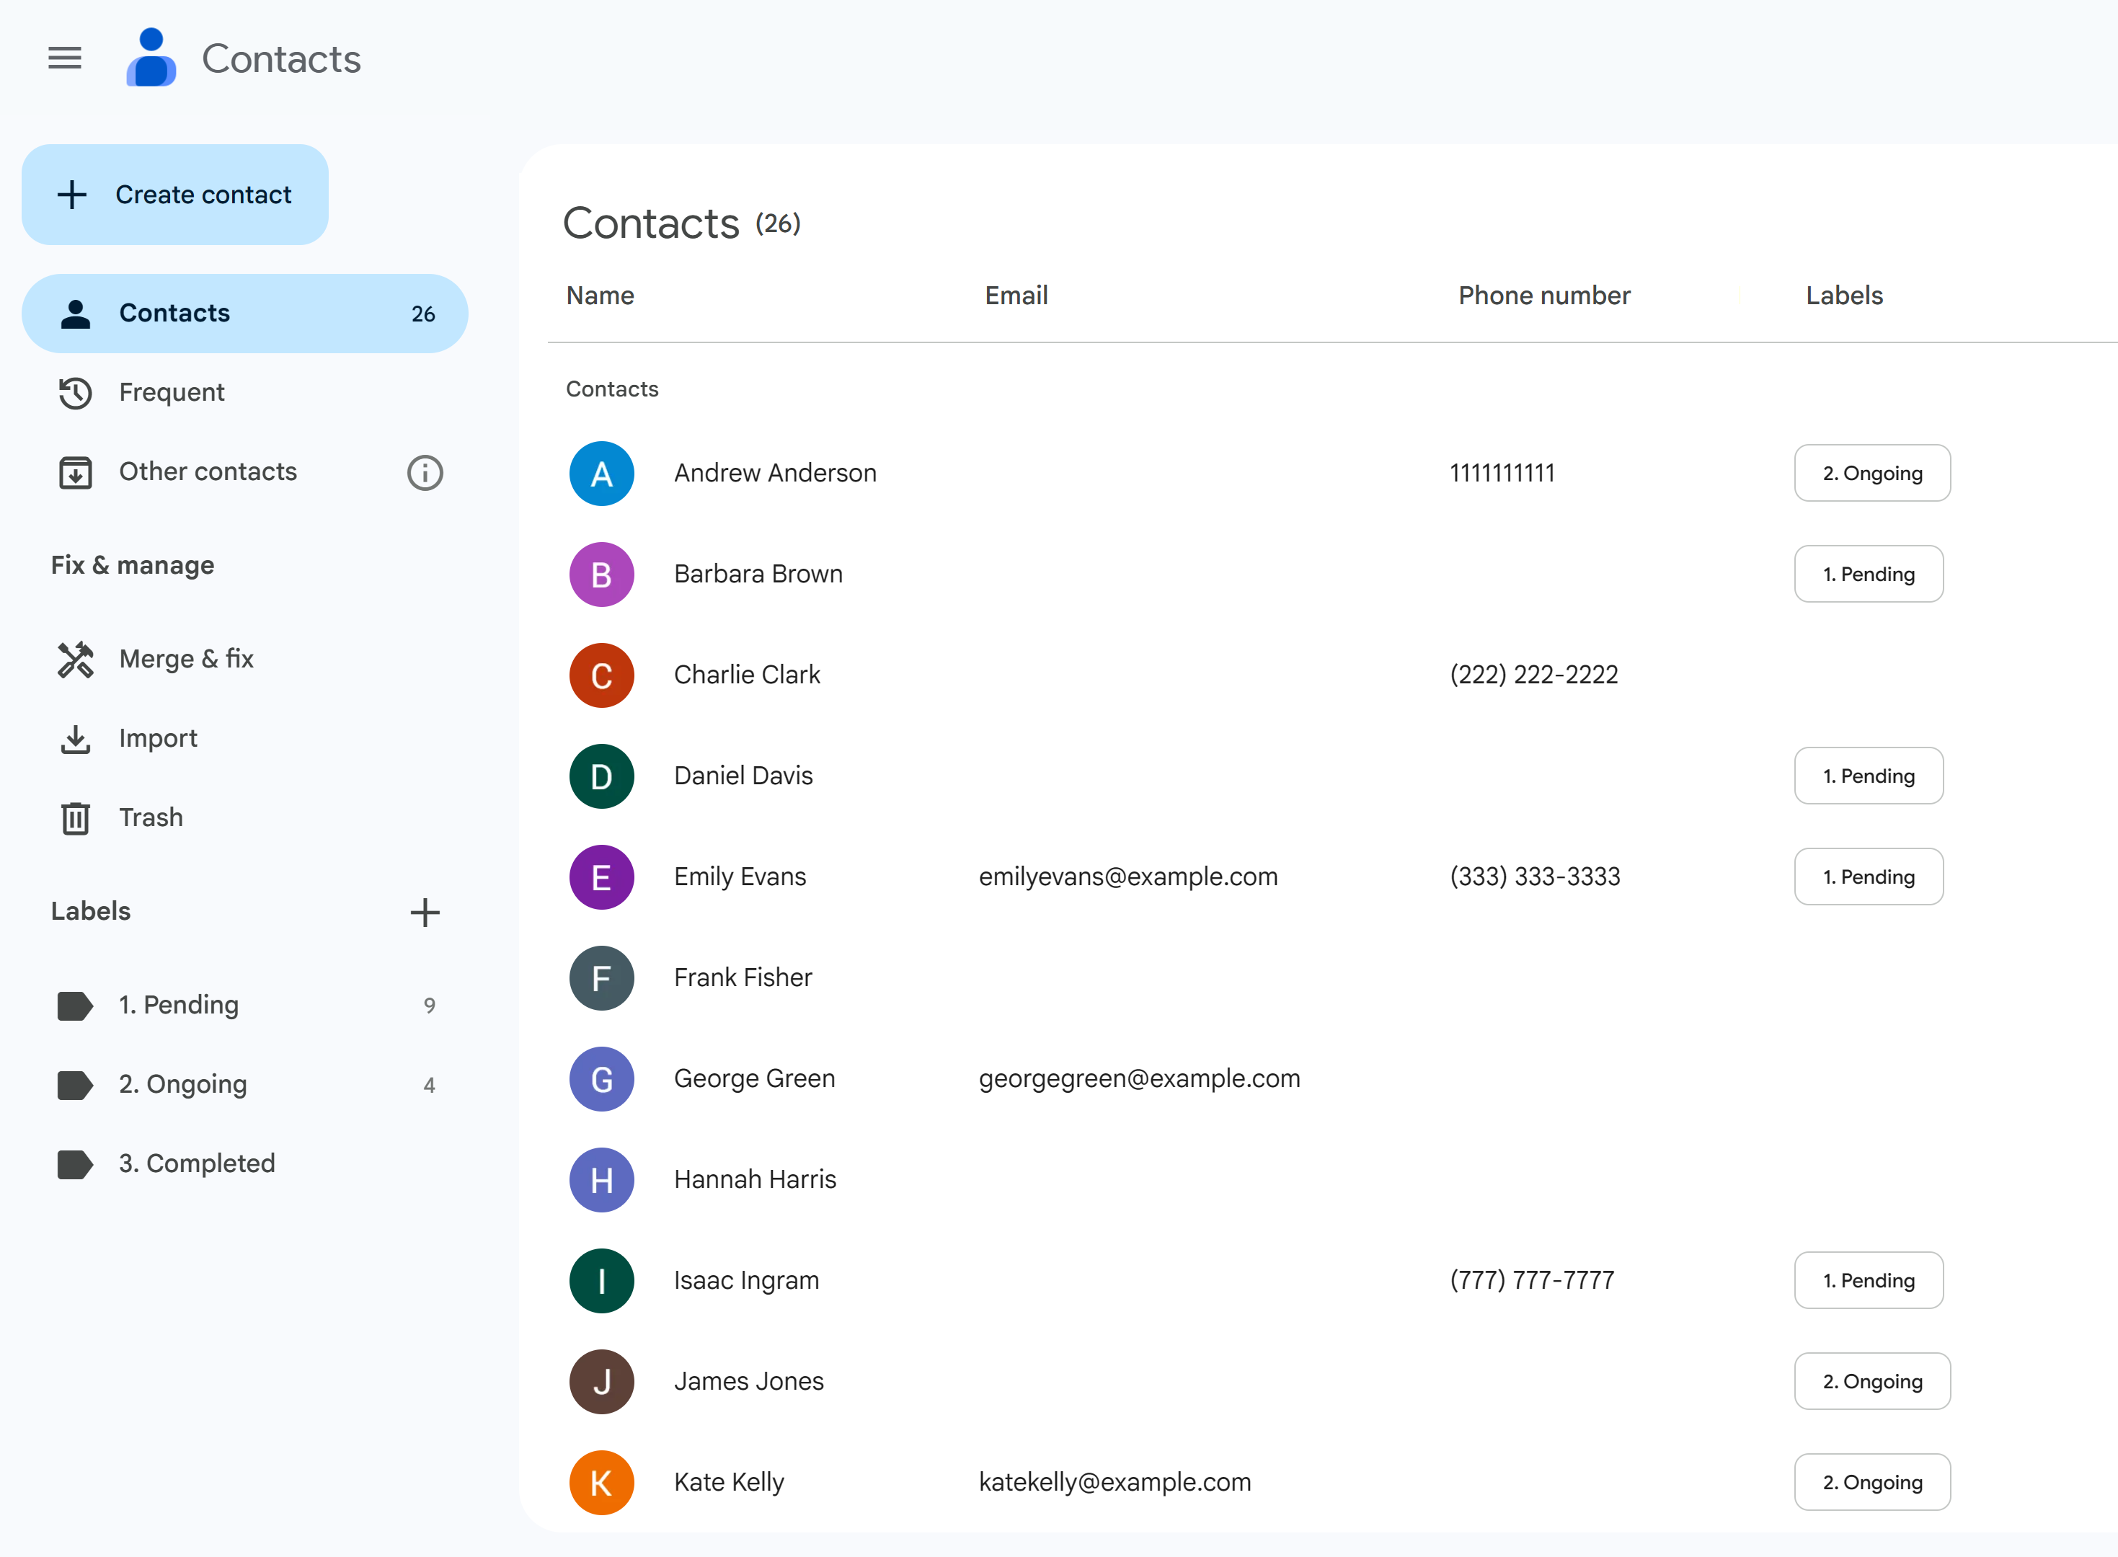Open the 1. Pending label list
This screenshot has width=2118, height=1557.
[x=179, y=1005]
